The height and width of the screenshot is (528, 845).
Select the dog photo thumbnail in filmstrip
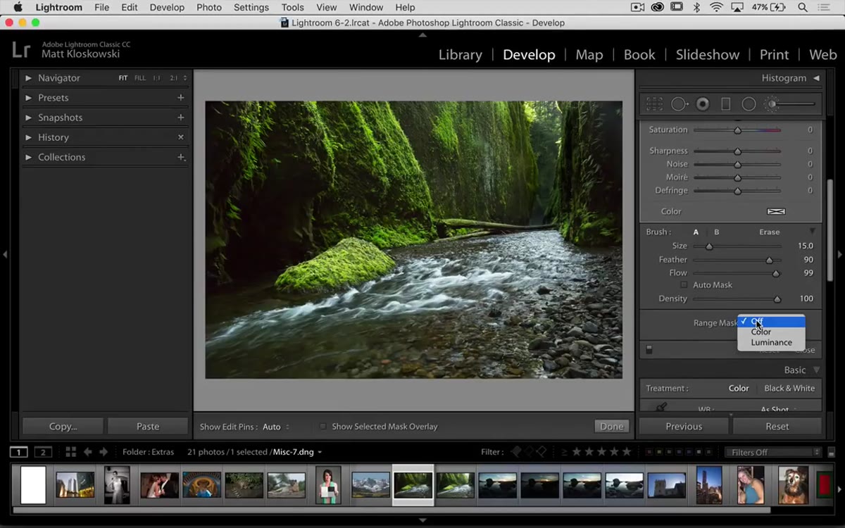click(793, 485)
